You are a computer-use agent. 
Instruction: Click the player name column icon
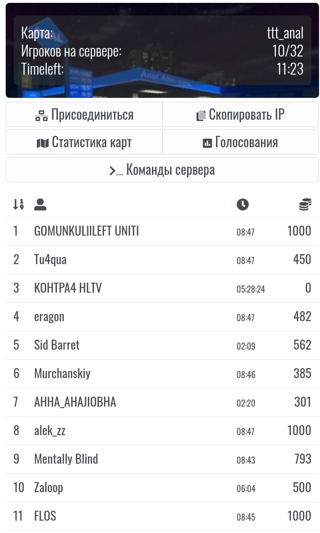point(40,204)
